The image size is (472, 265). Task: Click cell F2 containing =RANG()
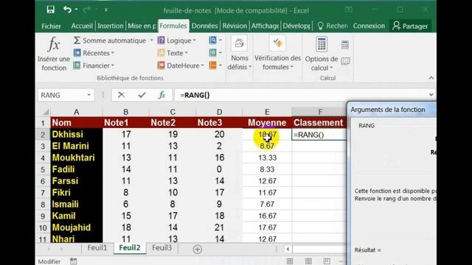(x=319, y=135)
